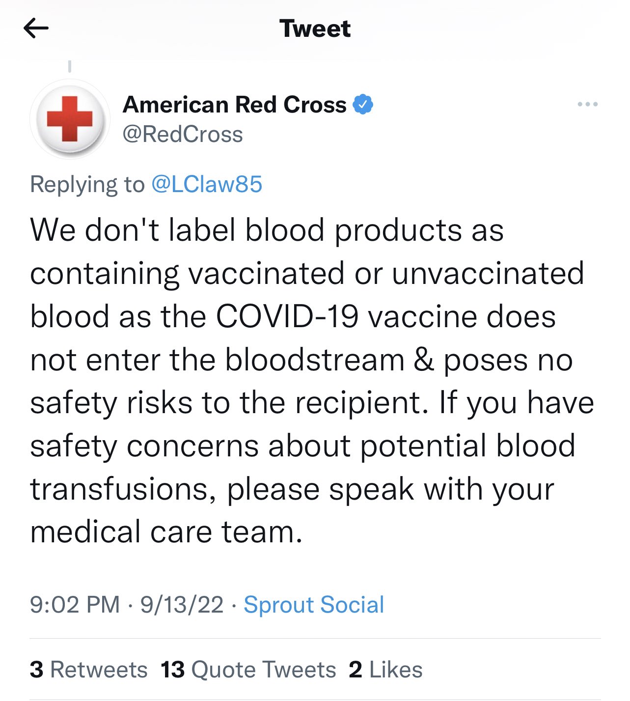Click the Sprout Social source link

point(314,604)
